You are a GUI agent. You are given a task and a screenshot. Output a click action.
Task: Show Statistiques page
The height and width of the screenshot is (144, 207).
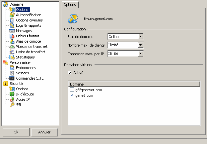pyautogui.click(x=25, y=57)
